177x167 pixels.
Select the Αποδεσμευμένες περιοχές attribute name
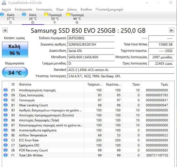pos(37,90)
